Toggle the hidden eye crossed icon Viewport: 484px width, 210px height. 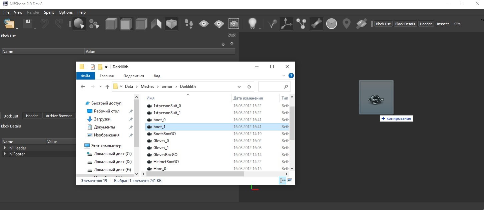(x=361, y=24)
